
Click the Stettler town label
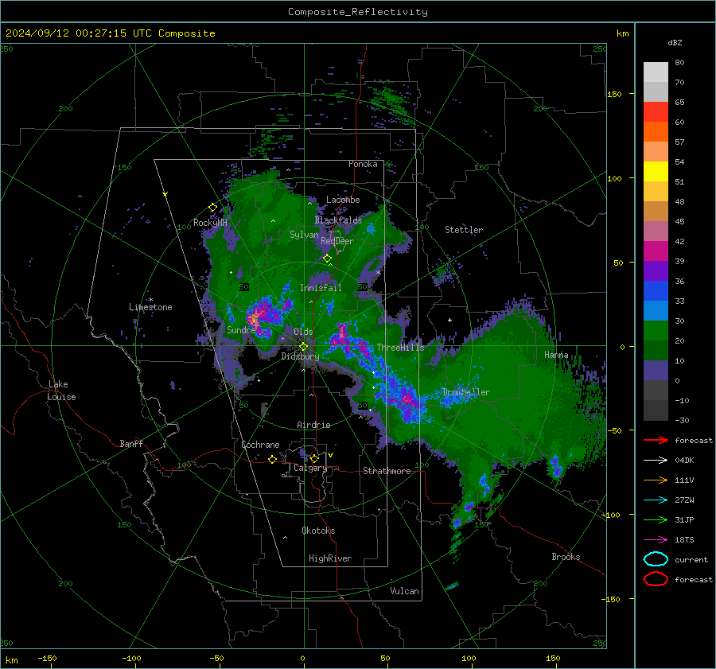click(x=464, y=230)
